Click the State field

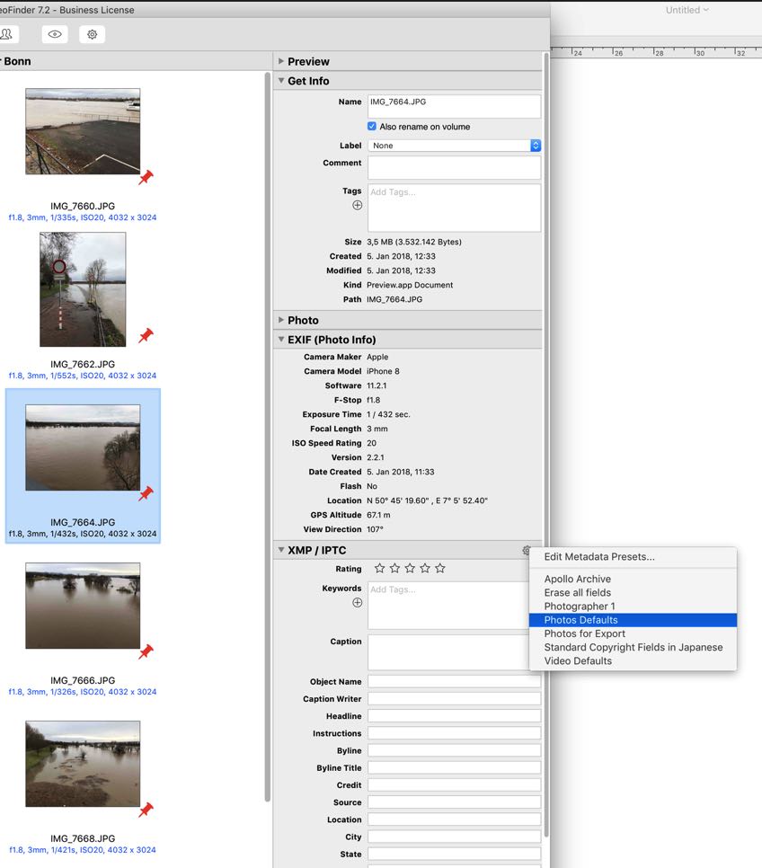(454, 854)
